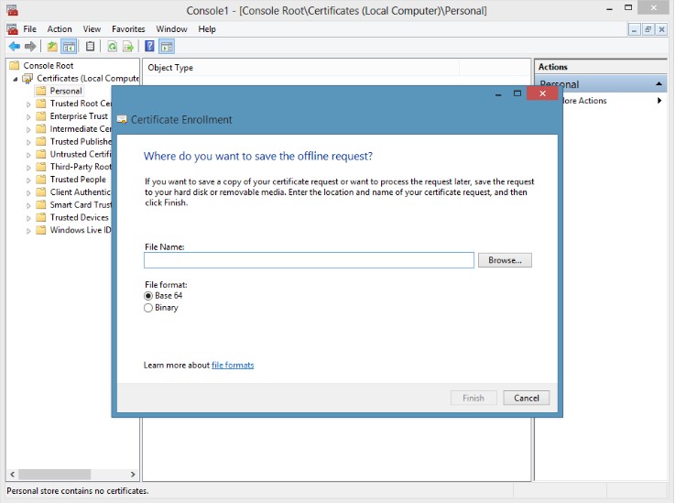The height and width of the screenshot is (503, 675).
Task: Toggle Show/Hide Action Pane toolbar icon
Action: pyautogui.click(x=167, y=46)
